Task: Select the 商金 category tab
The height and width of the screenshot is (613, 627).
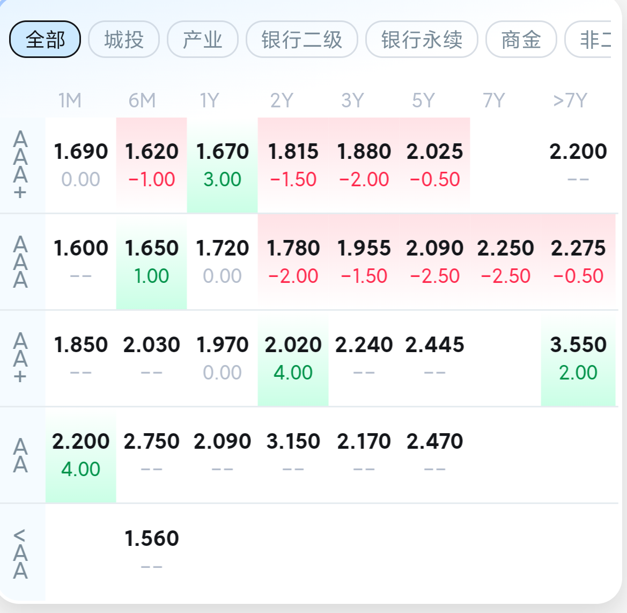Action: [521, 39]
